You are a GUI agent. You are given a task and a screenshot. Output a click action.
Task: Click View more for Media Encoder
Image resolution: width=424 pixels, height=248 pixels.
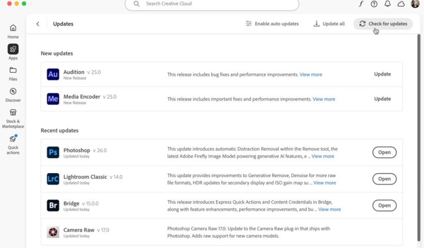324,99
